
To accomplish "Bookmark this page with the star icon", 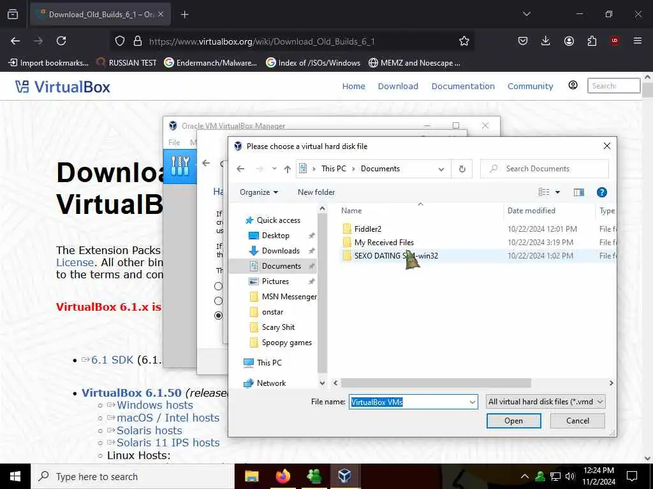I will point(464,41).
